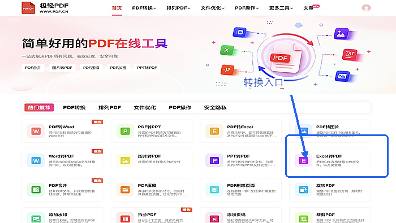Click the 添加水印 green icon

(x=36, y=218)
